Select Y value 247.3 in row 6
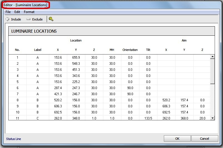The image size is (223, 148). point(76,88)
